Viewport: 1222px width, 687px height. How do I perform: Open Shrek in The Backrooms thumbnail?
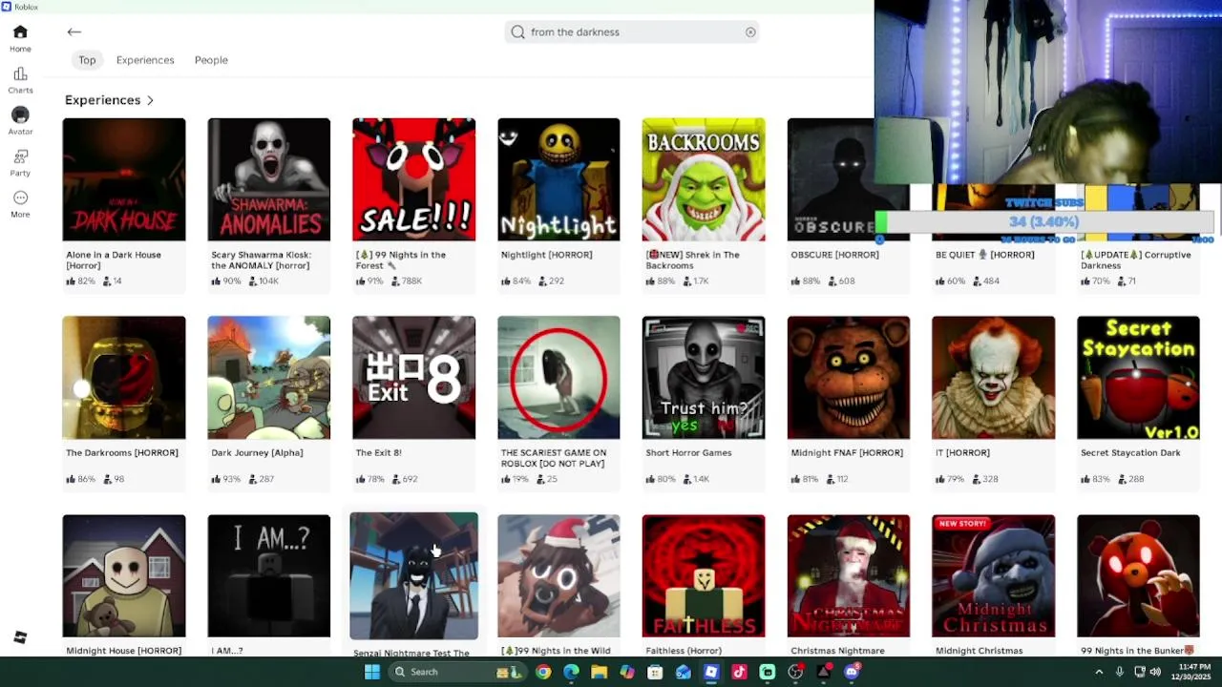tap(704, 179)
